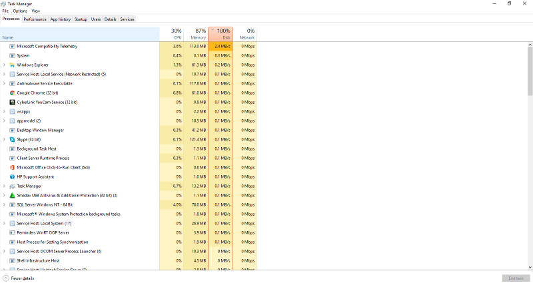Screen dimensions: 533x285
Task: Switch to the Performance tab
Action: (35, 19)
